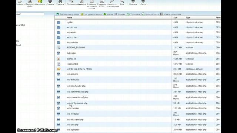This screenshot has height=133, width=237.
Task: Click the Вид (view) magnifier tool
Action: pyautogui.click(x=122, y=3)
